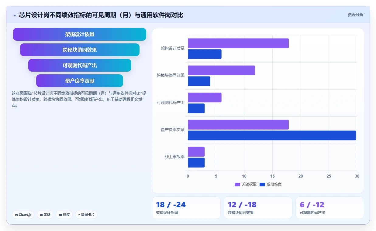Click the purple bar for 跨模块协同效果
Screen dimensions: 376x231
[221, 70]
